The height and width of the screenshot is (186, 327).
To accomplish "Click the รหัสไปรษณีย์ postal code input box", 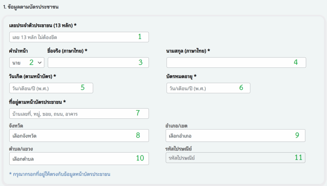I will (x=235, y=158).
